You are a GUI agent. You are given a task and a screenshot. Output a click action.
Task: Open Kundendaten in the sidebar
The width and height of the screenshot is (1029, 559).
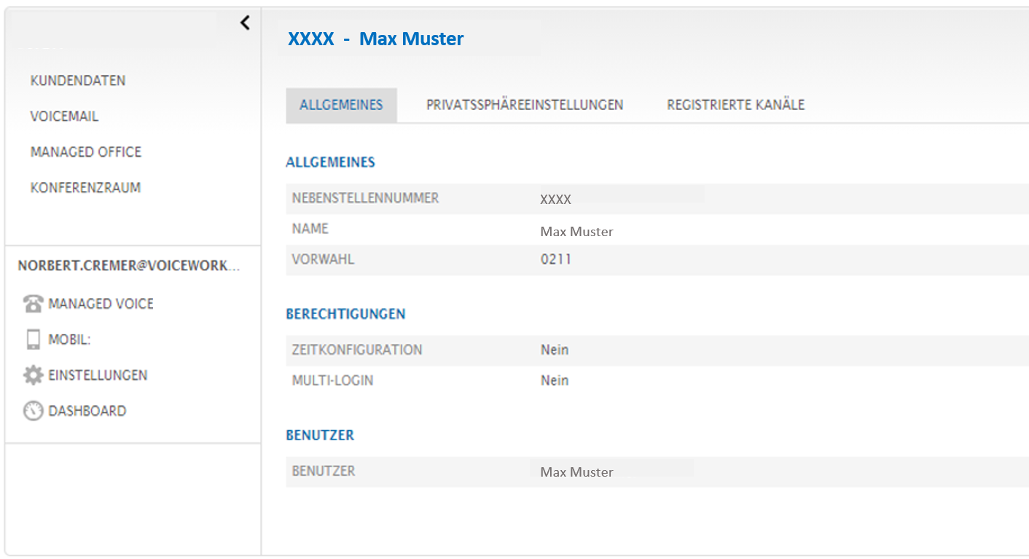click(78, 81)
